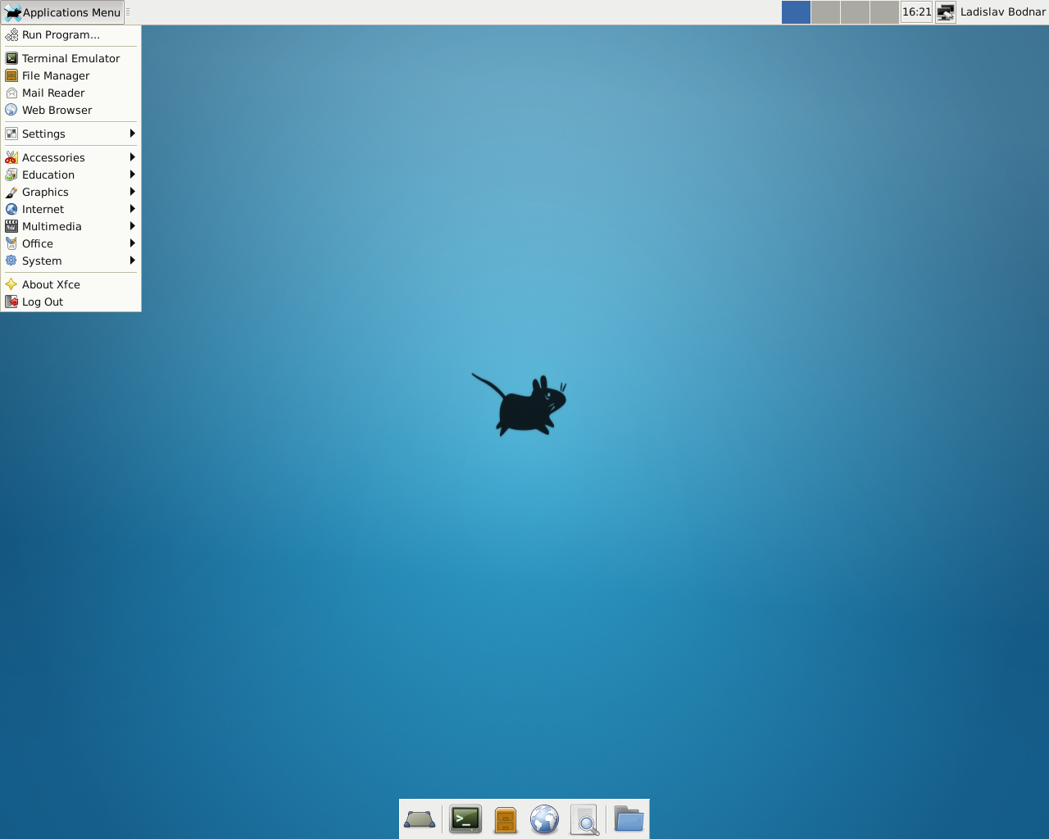The height and width of the screenshot is (839, 1049).
Task: Open the globe web browser icon in the dock
Action: click(544, 819)
